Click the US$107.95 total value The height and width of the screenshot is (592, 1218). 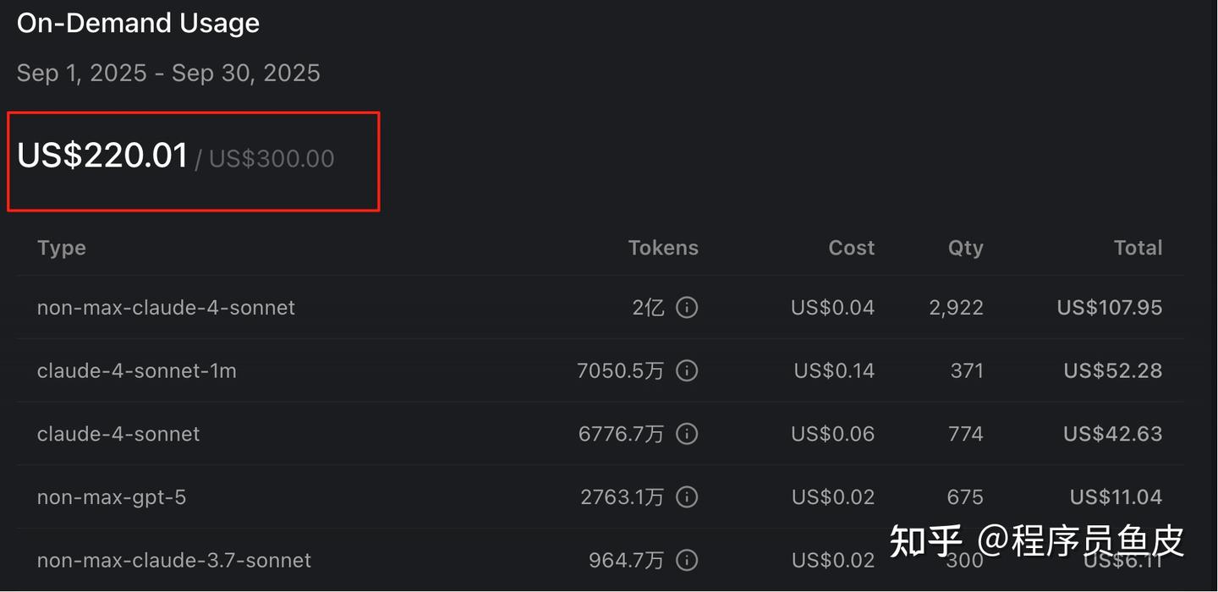(x=1109, y=307)
